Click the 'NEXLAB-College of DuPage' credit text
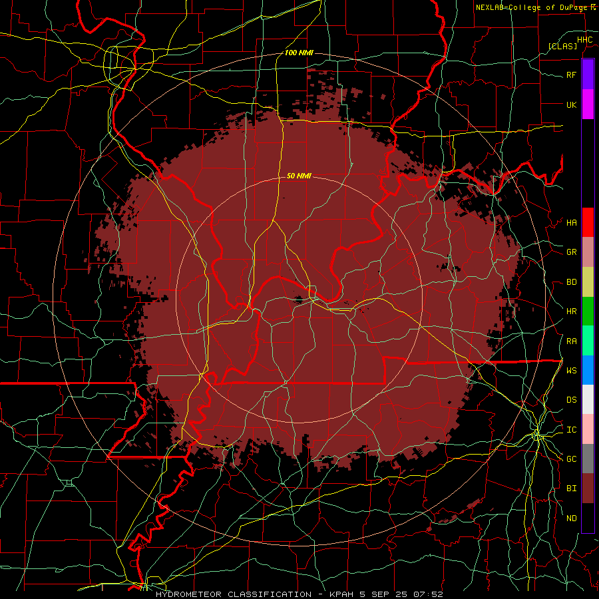Viewport: 599px width, 599px height. point(532,7)
